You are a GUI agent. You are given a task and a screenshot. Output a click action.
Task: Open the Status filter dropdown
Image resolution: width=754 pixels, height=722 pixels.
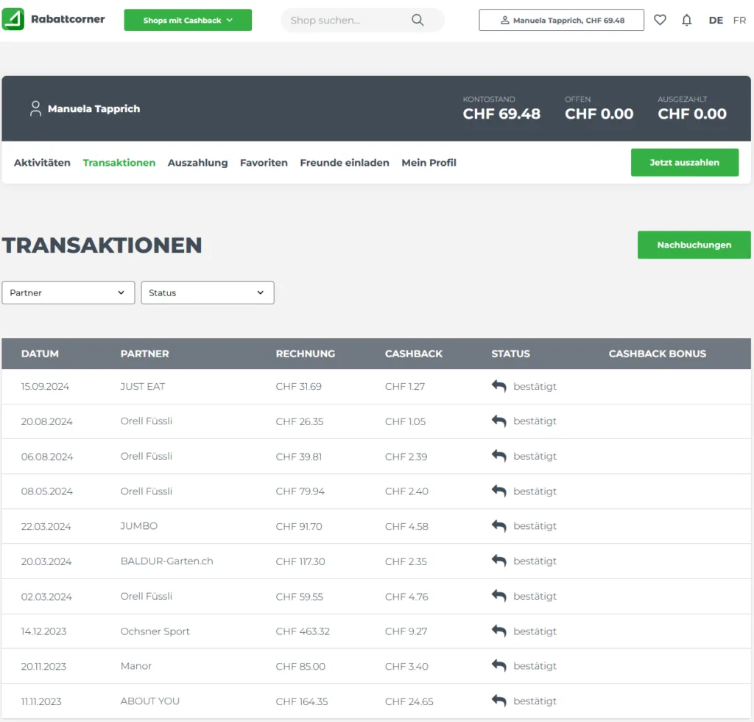pos(207,293)
